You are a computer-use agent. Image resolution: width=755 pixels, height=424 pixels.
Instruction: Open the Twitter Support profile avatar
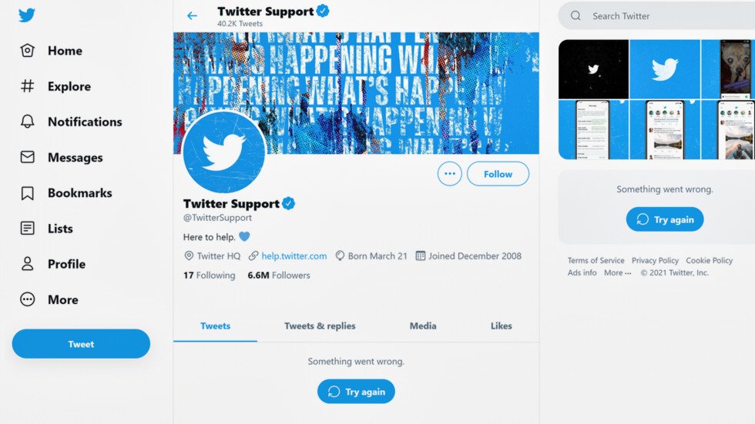pyautogui.click(x=224, y=152)
